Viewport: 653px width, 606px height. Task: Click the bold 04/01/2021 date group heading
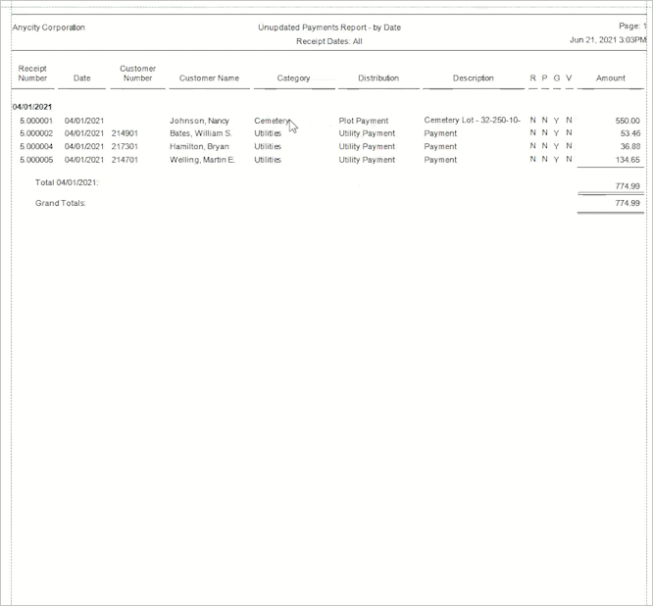32,106
